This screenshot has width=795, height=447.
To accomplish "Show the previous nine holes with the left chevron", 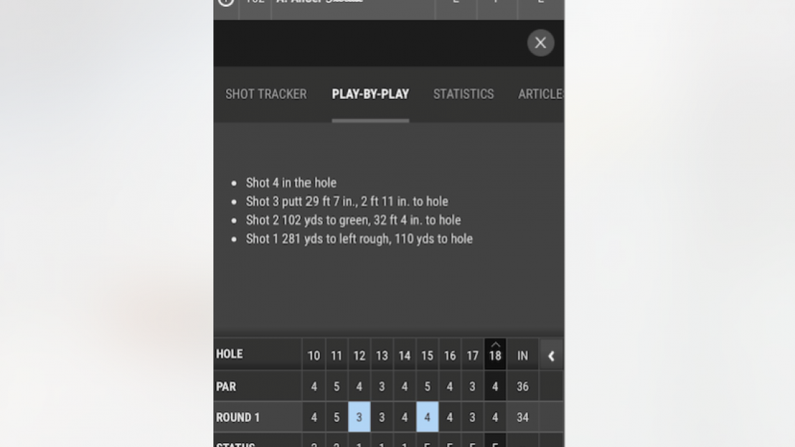I will click(551, 356).
